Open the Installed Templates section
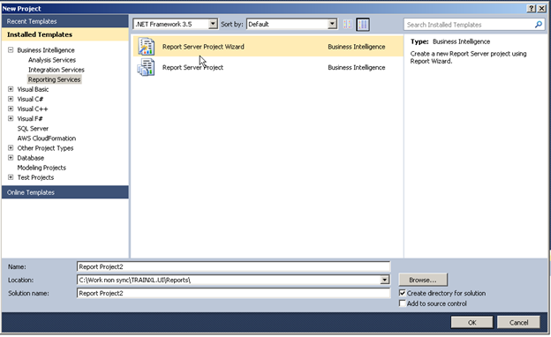Image resolution: width=551 pixels, height=337 pixels. point(65,34)
